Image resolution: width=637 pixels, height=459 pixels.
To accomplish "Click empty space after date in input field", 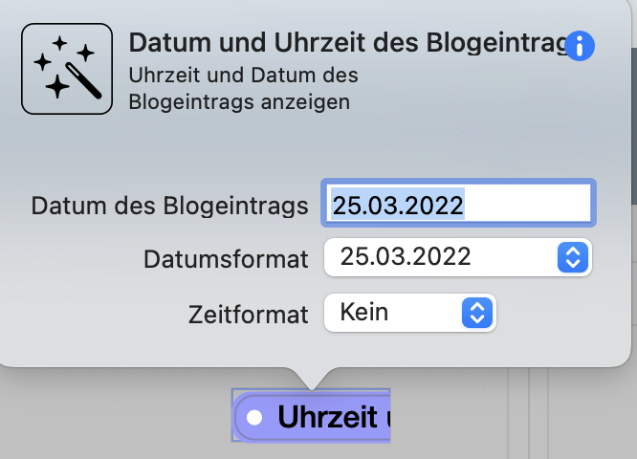I will [x=527, y=204].
